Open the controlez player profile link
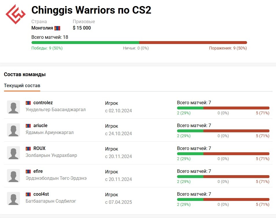Viewport: 276px width, 218px height. tap(43, 103)
